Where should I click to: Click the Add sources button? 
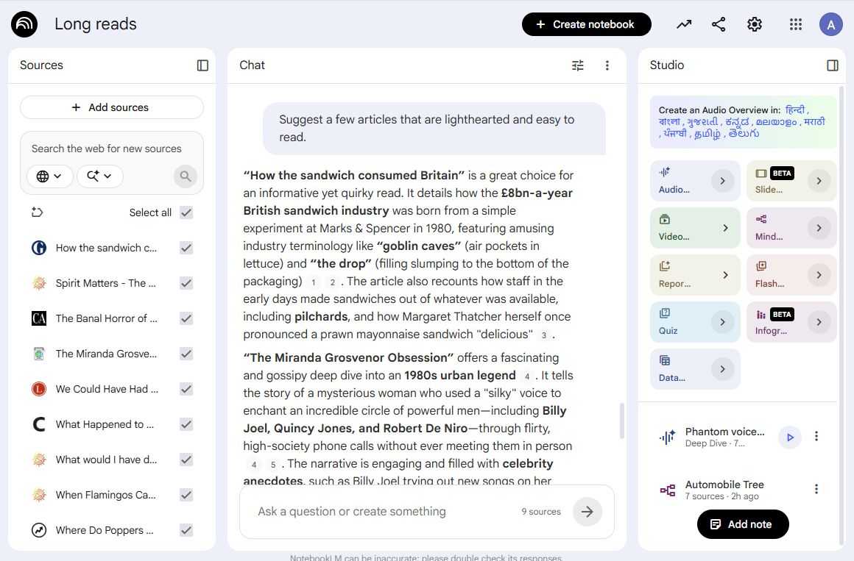click(112, 107)
